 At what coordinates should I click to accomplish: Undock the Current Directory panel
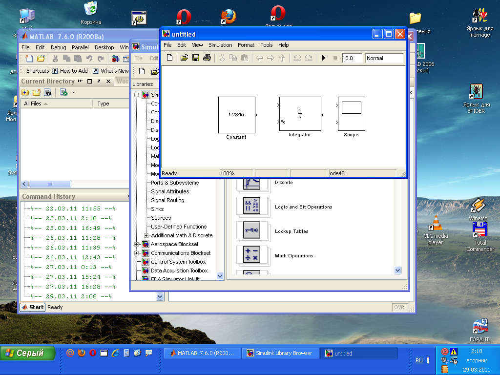click(x=99, y=82)
